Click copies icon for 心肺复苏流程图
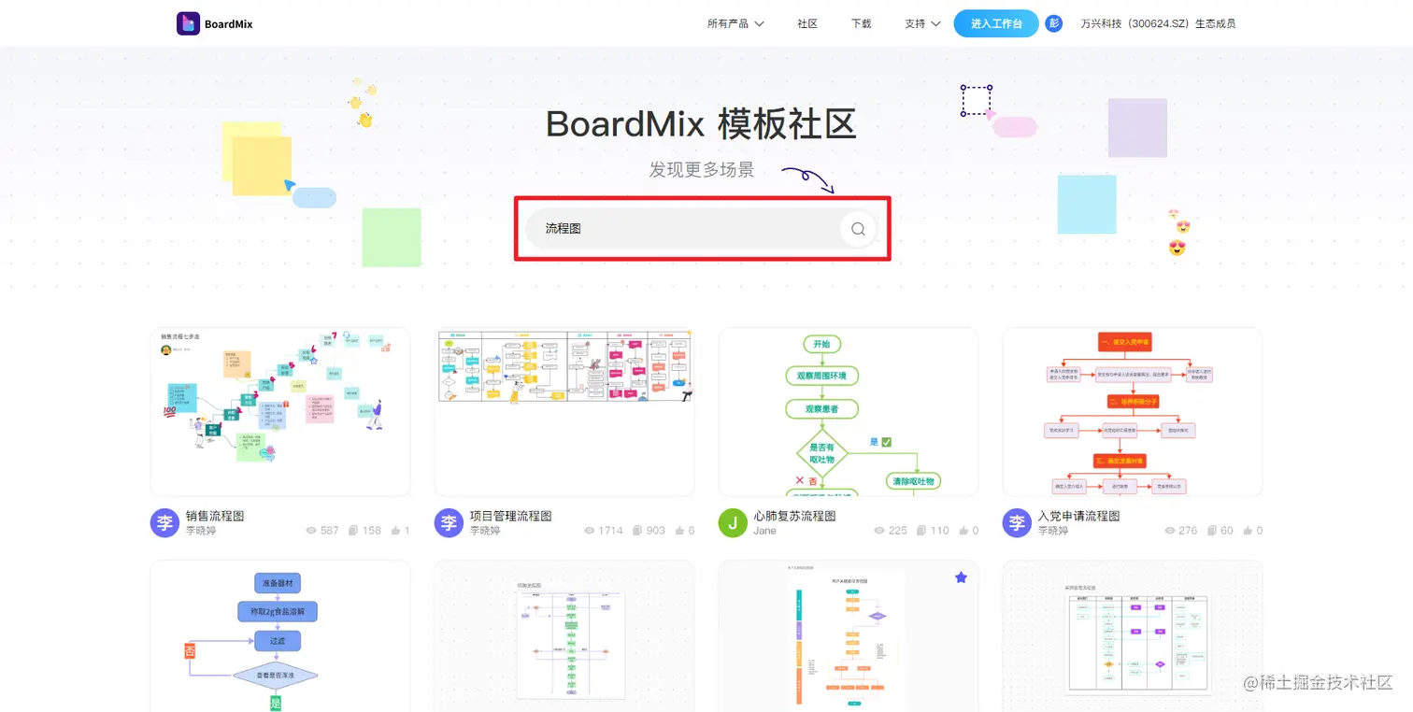 tap(921, 531)
